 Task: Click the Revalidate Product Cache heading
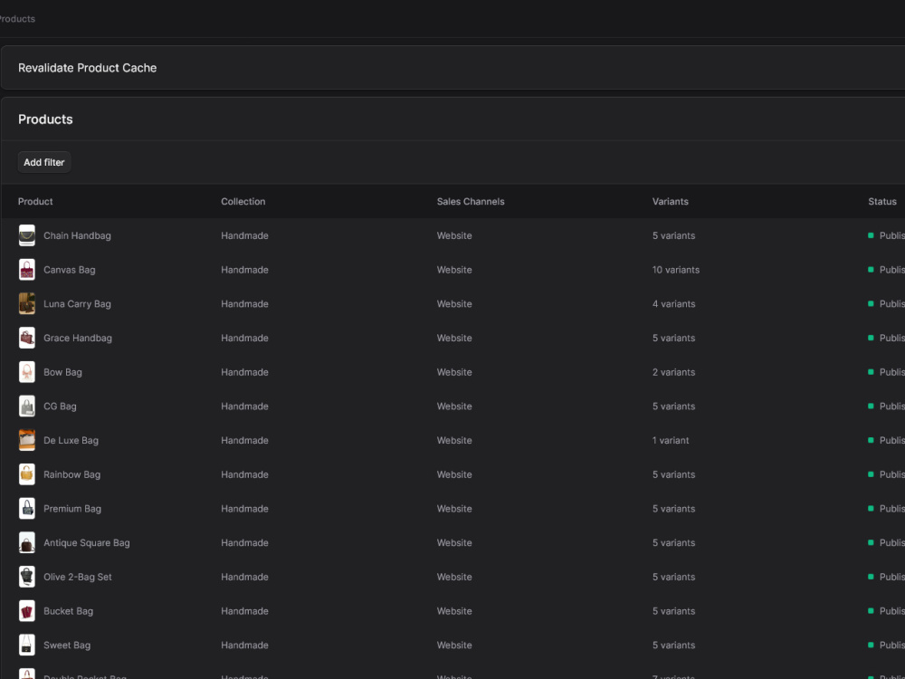click(87, 68)
